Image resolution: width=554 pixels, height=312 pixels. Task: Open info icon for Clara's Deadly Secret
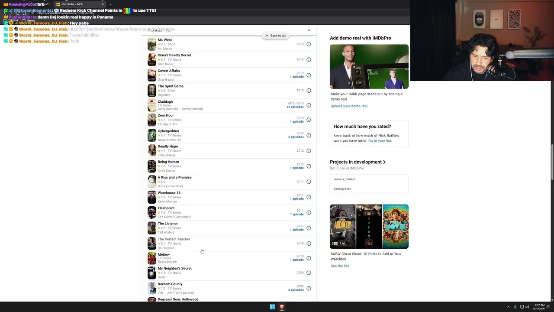point(309,60)
